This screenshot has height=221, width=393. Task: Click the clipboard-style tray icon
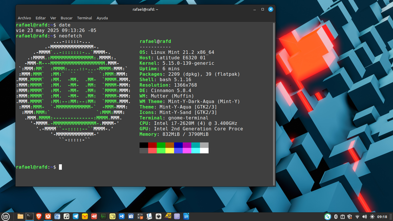click(343, 217)
